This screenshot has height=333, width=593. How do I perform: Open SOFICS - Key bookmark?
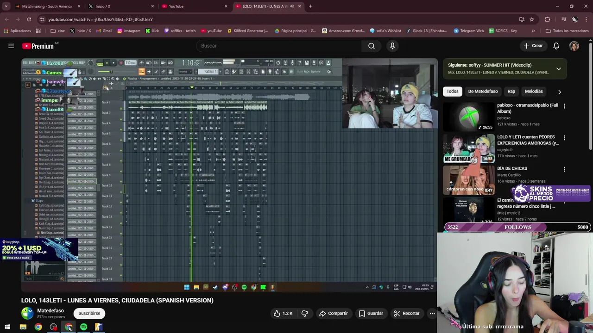point(502,31)
